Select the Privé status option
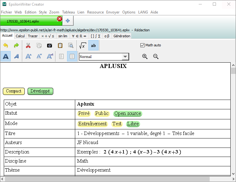The height and width of the screenshot is (182, 236). click(84, 114)
